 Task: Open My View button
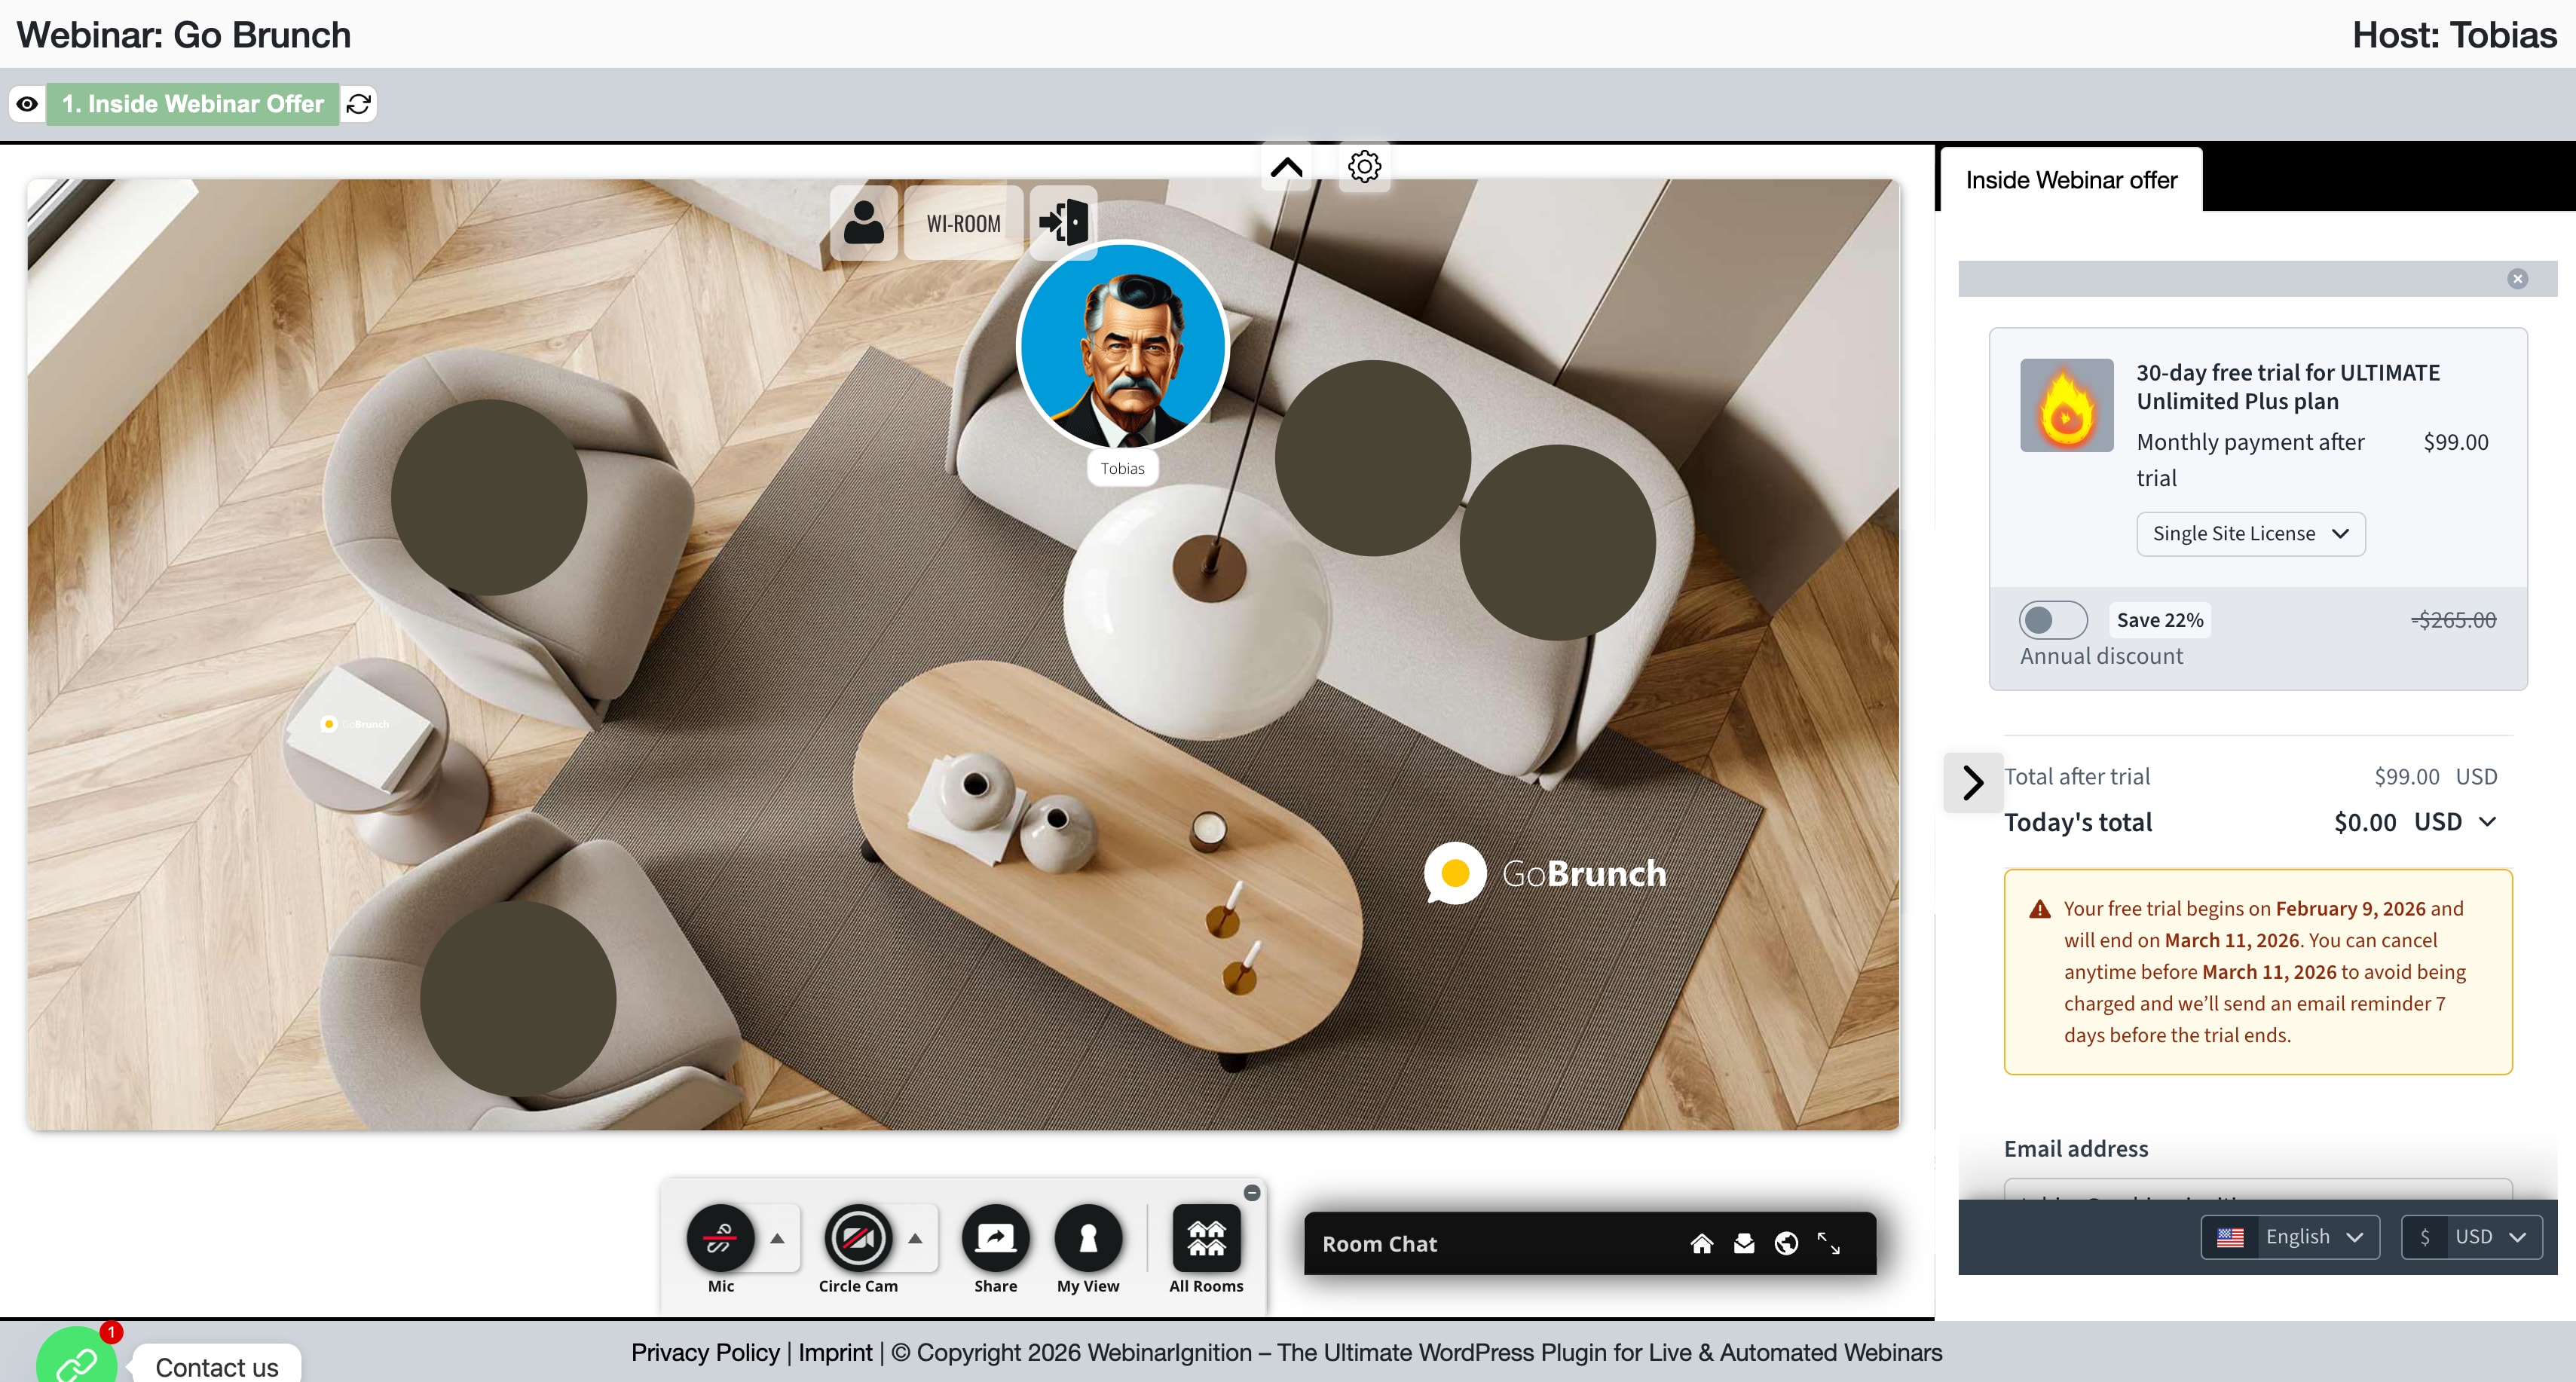pyautogui.click(x=1088, y=1239)
